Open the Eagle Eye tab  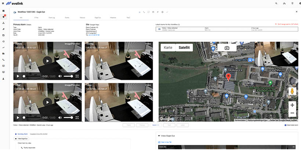tap(98, 17)
